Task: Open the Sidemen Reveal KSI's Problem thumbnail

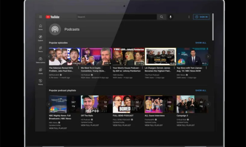Action: click(65, 56)
